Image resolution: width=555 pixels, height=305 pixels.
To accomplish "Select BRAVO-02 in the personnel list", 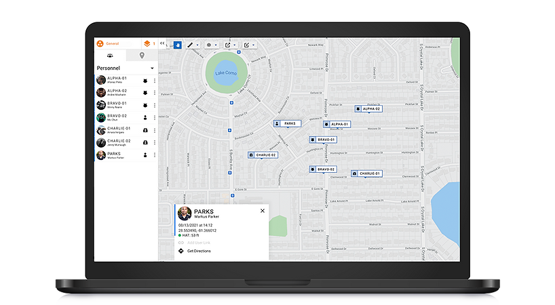I will (126, 118).
